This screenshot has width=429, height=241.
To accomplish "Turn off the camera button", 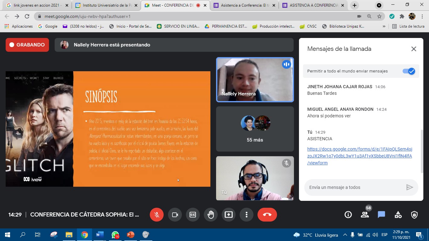I will click(x=175, y=215).
